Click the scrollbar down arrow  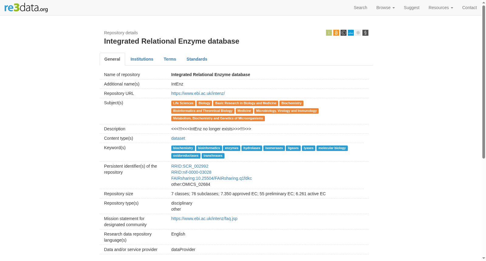point(484,258)
